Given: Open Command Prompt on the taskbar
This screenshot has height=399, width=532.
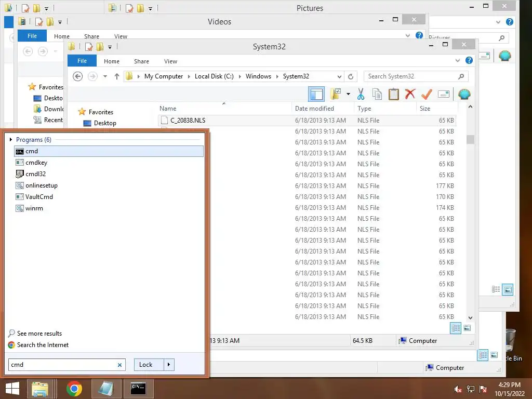Looking at the screenshot, I should (x=138, y=389).
